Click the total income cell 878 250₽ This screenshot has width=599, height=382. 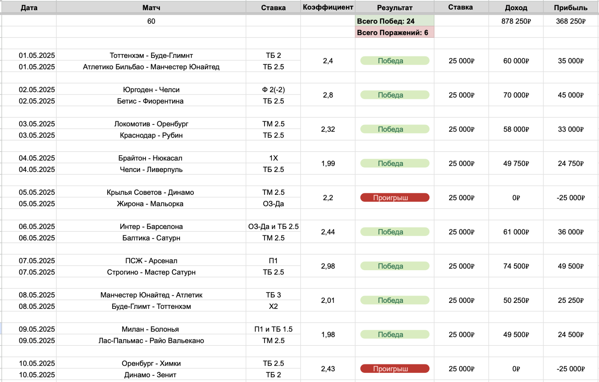click(x=516, y=21)
